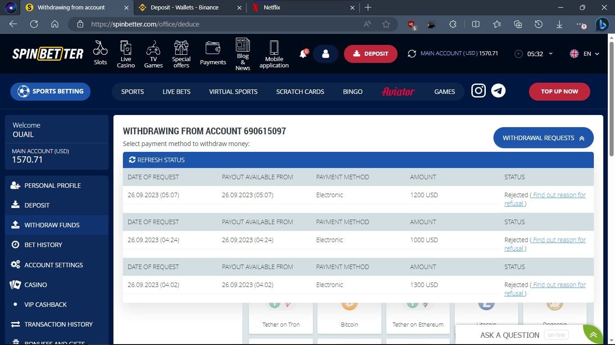Open browser settings and more menu
This screenshot has height=345, width=615.
coord(581,24)
